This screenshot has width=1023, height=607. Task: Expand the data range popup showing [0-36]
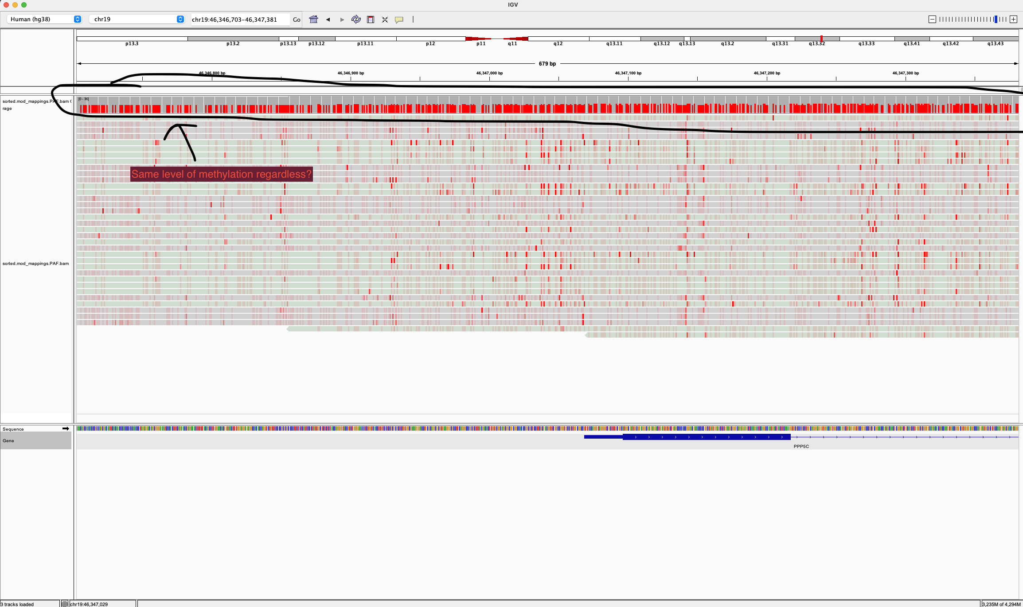point(83,99)
